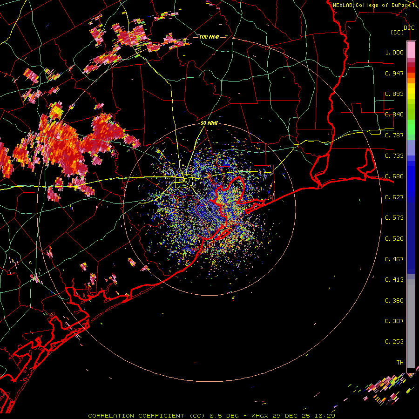
Task: Click the TH threshold label
Action: 400,363
